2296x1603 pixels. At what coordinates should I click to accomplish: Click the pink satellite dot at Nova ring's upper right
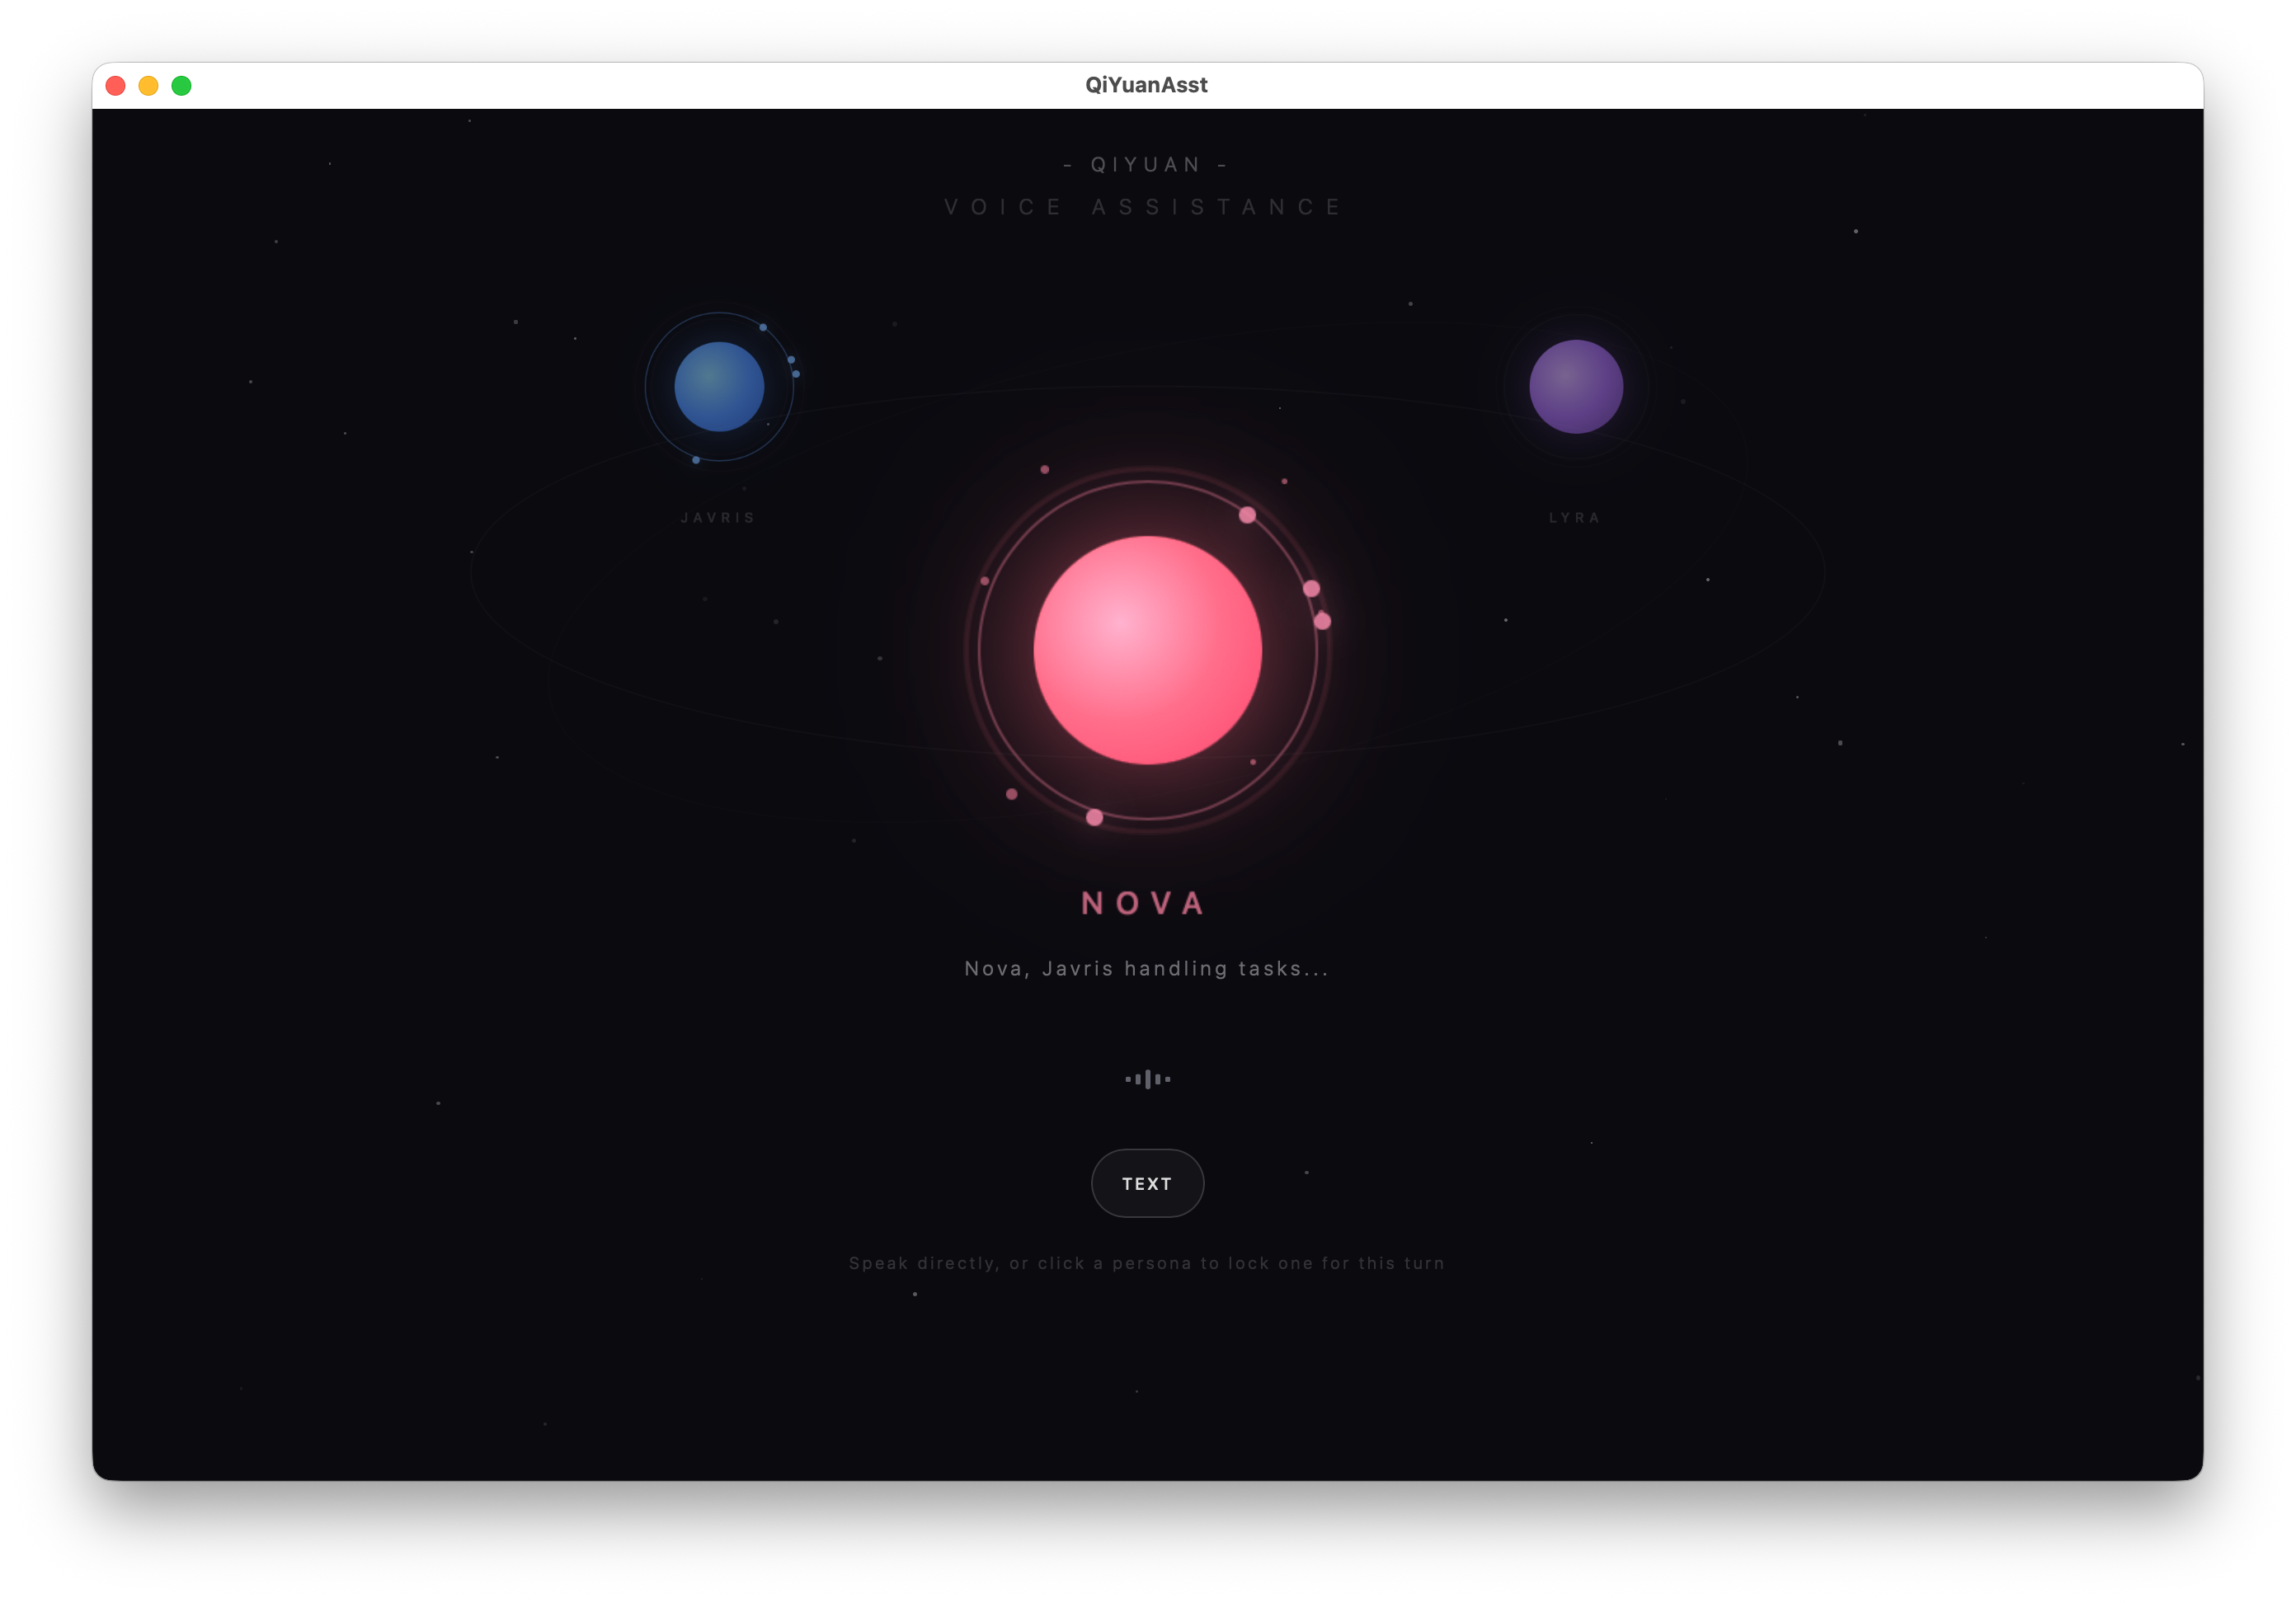pos(1247,515)
